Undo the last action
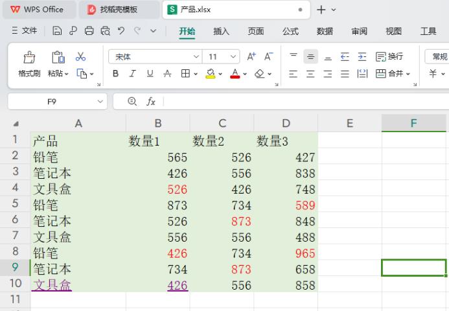 coord(121,30)
